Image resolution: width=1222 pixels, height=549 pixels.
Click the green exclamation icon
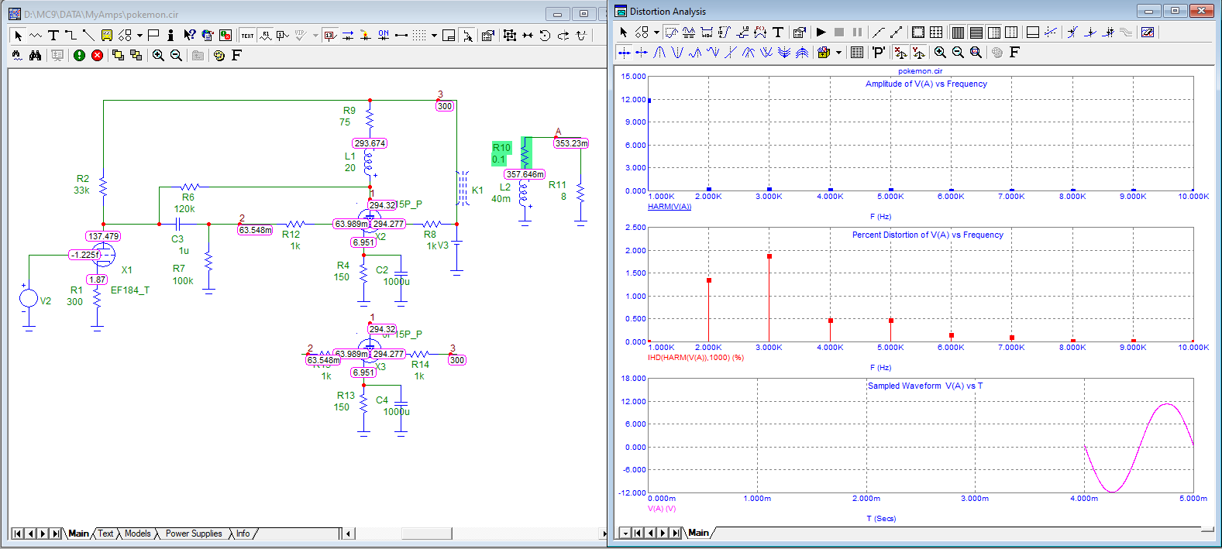79,56
